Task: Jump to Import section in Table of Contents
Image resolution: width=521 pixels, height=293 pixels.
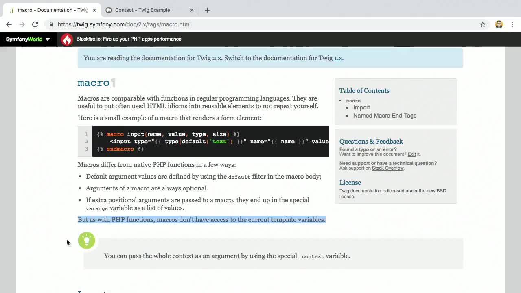Action: [x=361, y=107]
